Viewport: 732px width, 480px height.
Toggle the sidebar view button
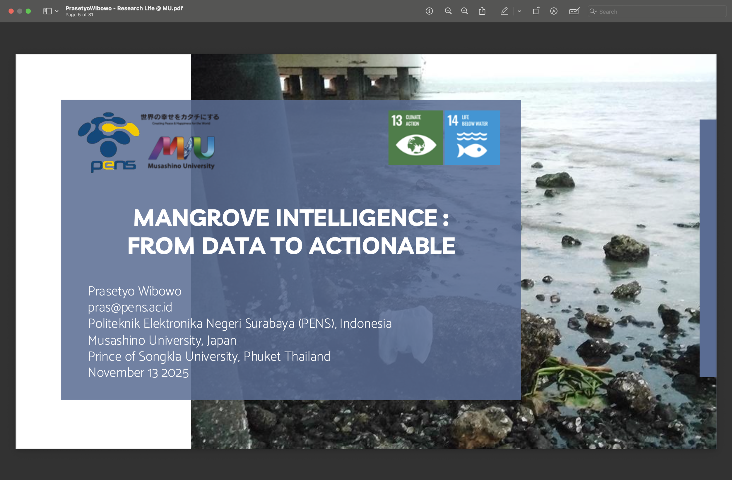pyautogui.click(x=47, y=11)
